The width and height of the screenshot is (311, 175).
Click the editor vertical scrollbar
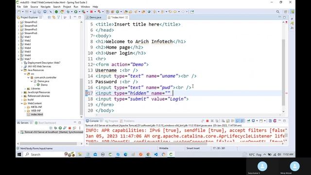point(283,72)
